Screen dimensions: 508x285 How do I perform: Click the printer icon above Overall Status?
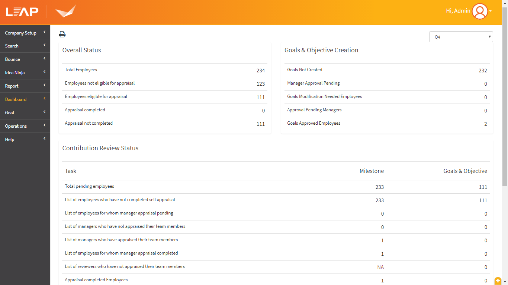62,35
